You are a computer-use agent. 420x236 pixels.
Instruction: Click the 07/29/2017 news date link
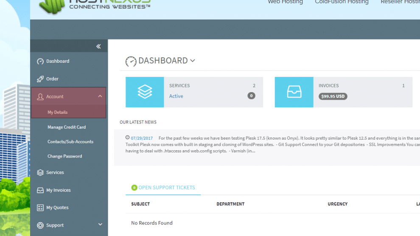click(142, 138)
